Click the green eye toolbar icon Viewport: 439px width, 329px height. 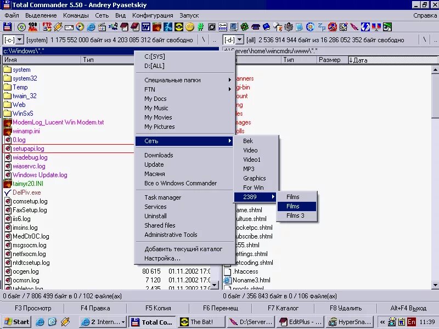click(387, 27)
